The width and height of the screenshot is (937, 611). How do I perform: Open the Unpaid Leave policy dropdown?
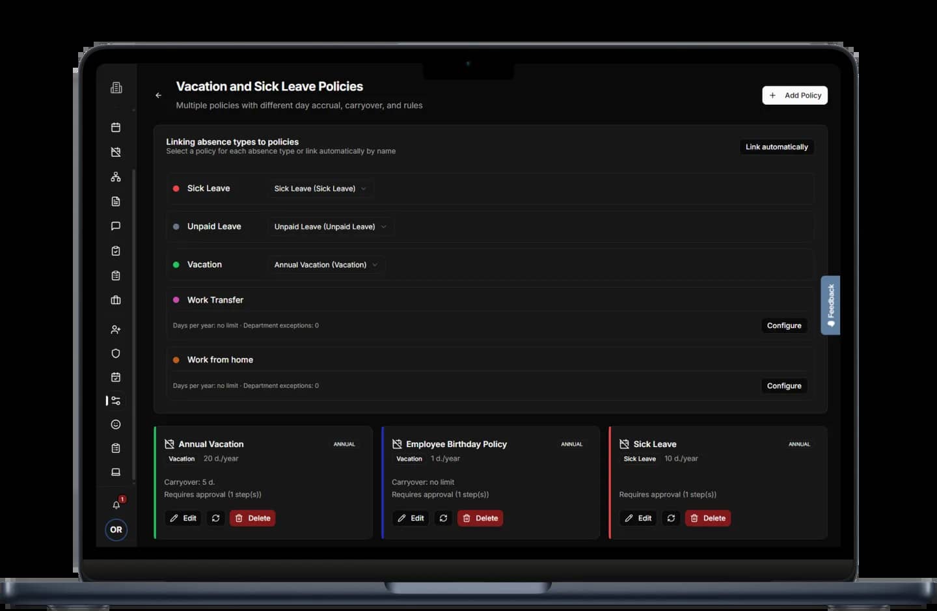(331, 226)
